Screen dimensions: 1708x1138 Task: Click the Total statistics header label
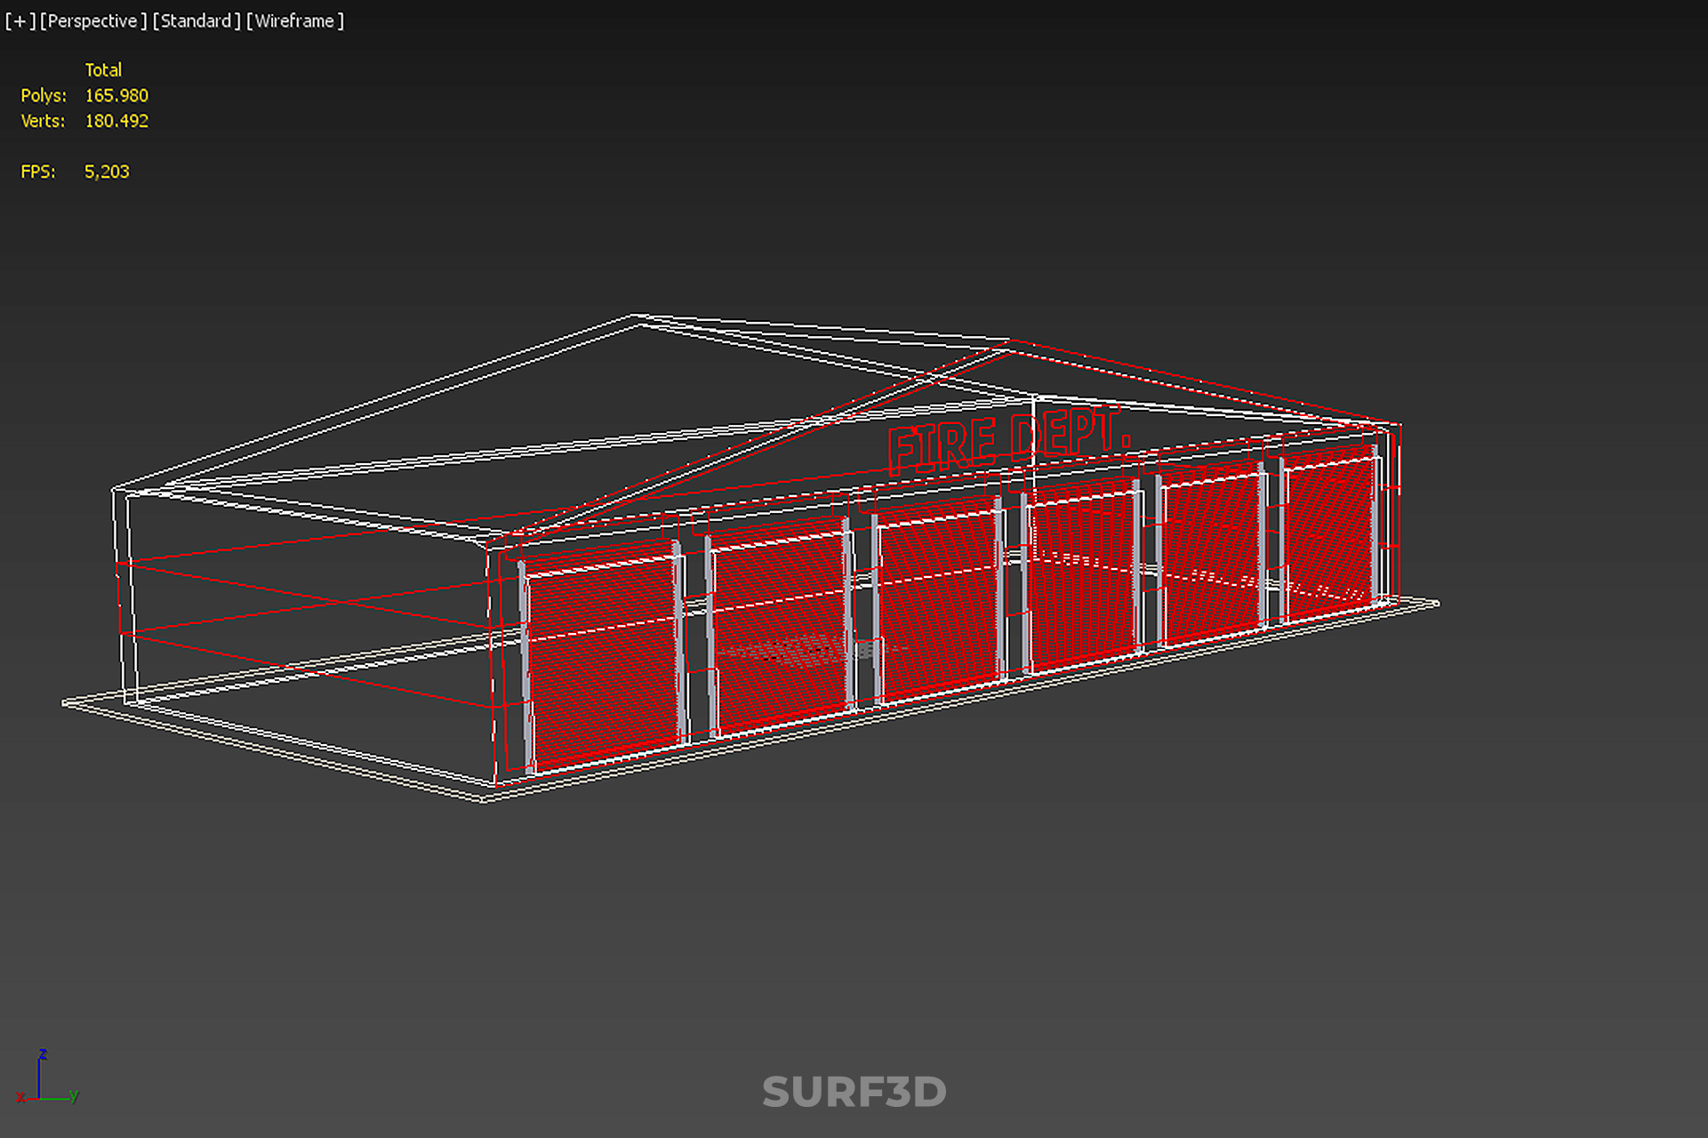click(103, 69)
